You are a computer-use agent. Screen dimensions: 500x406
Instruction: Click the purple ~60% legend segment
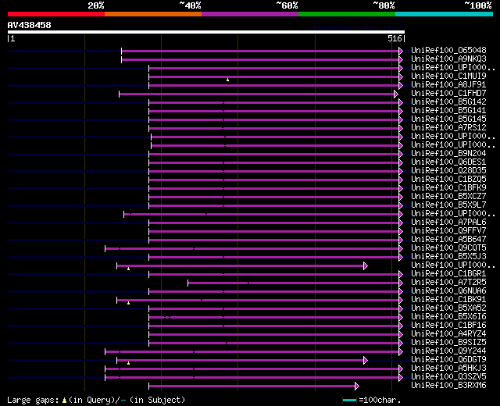pos(250,14)
